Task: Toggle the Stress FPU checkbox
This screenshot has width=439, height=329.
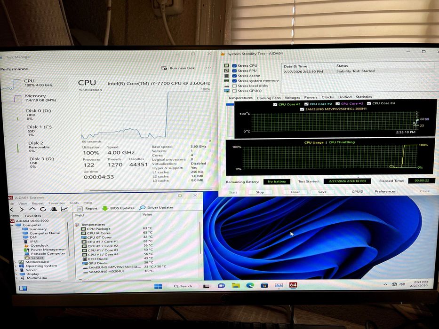Action: coord(234,71)
